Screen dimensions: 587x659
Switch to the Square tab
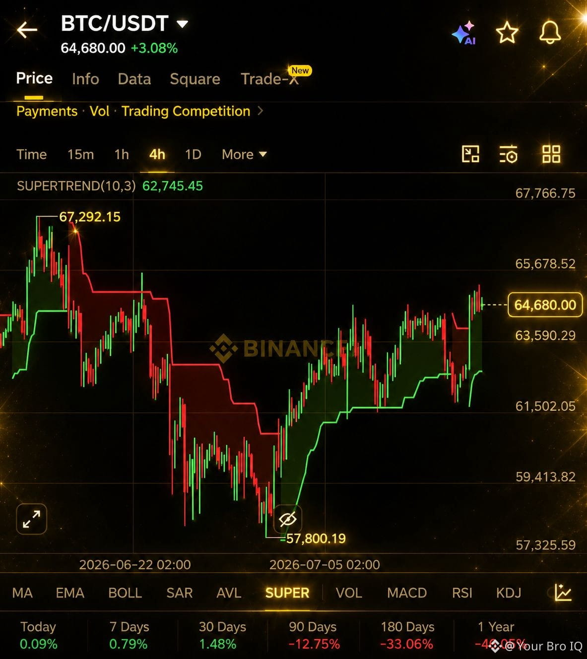coord(195,79)
